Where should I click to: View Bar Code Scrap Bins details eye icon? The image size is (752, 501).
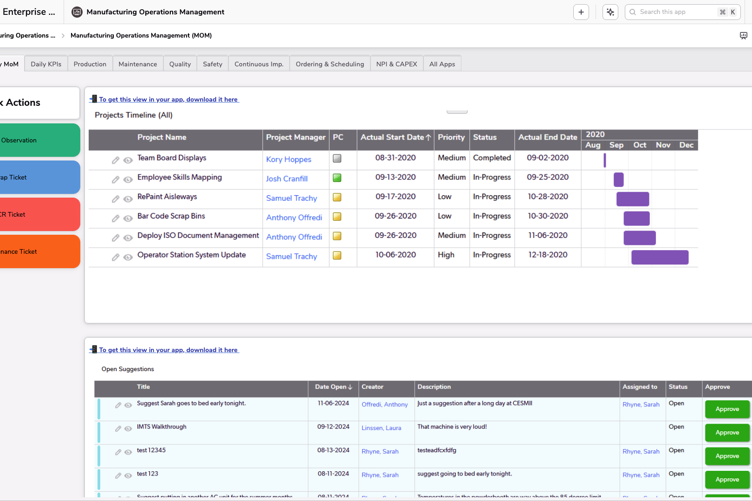[128, 218]
